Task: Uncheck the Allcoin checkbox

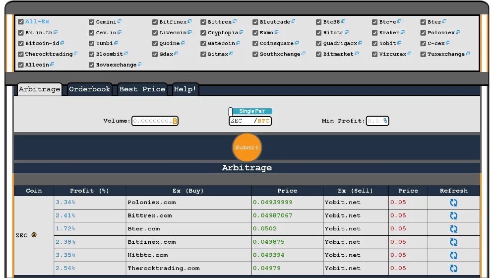Action: (21, 65)
